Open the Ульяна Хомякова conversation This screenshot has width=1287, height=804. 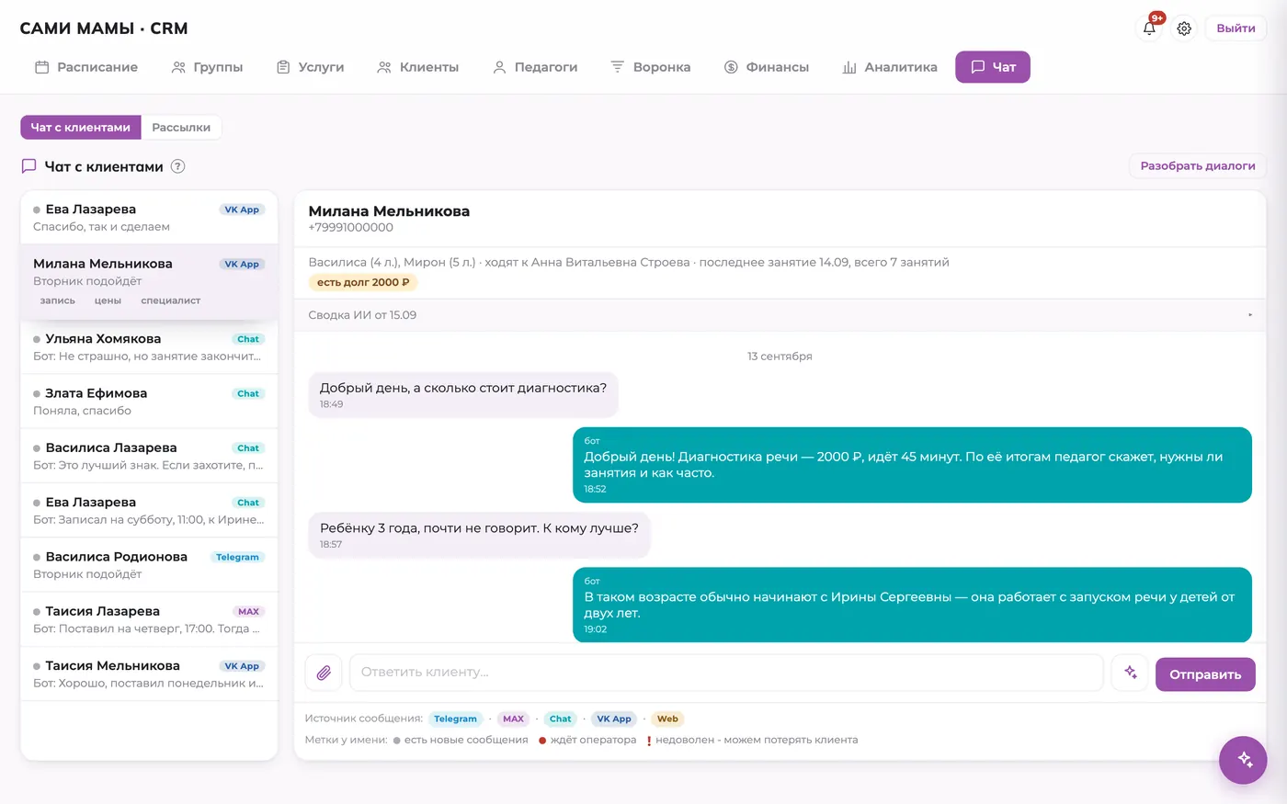(x=149, y=347)
